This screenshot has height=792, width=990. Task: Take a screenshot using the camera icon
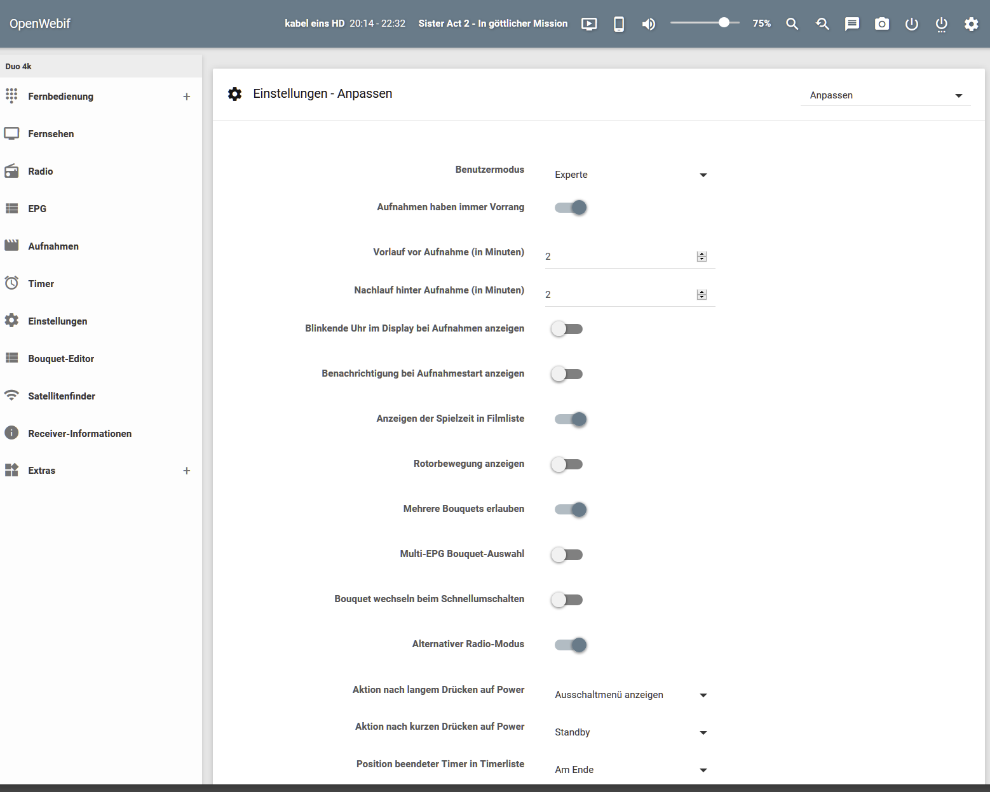point(881,23)
